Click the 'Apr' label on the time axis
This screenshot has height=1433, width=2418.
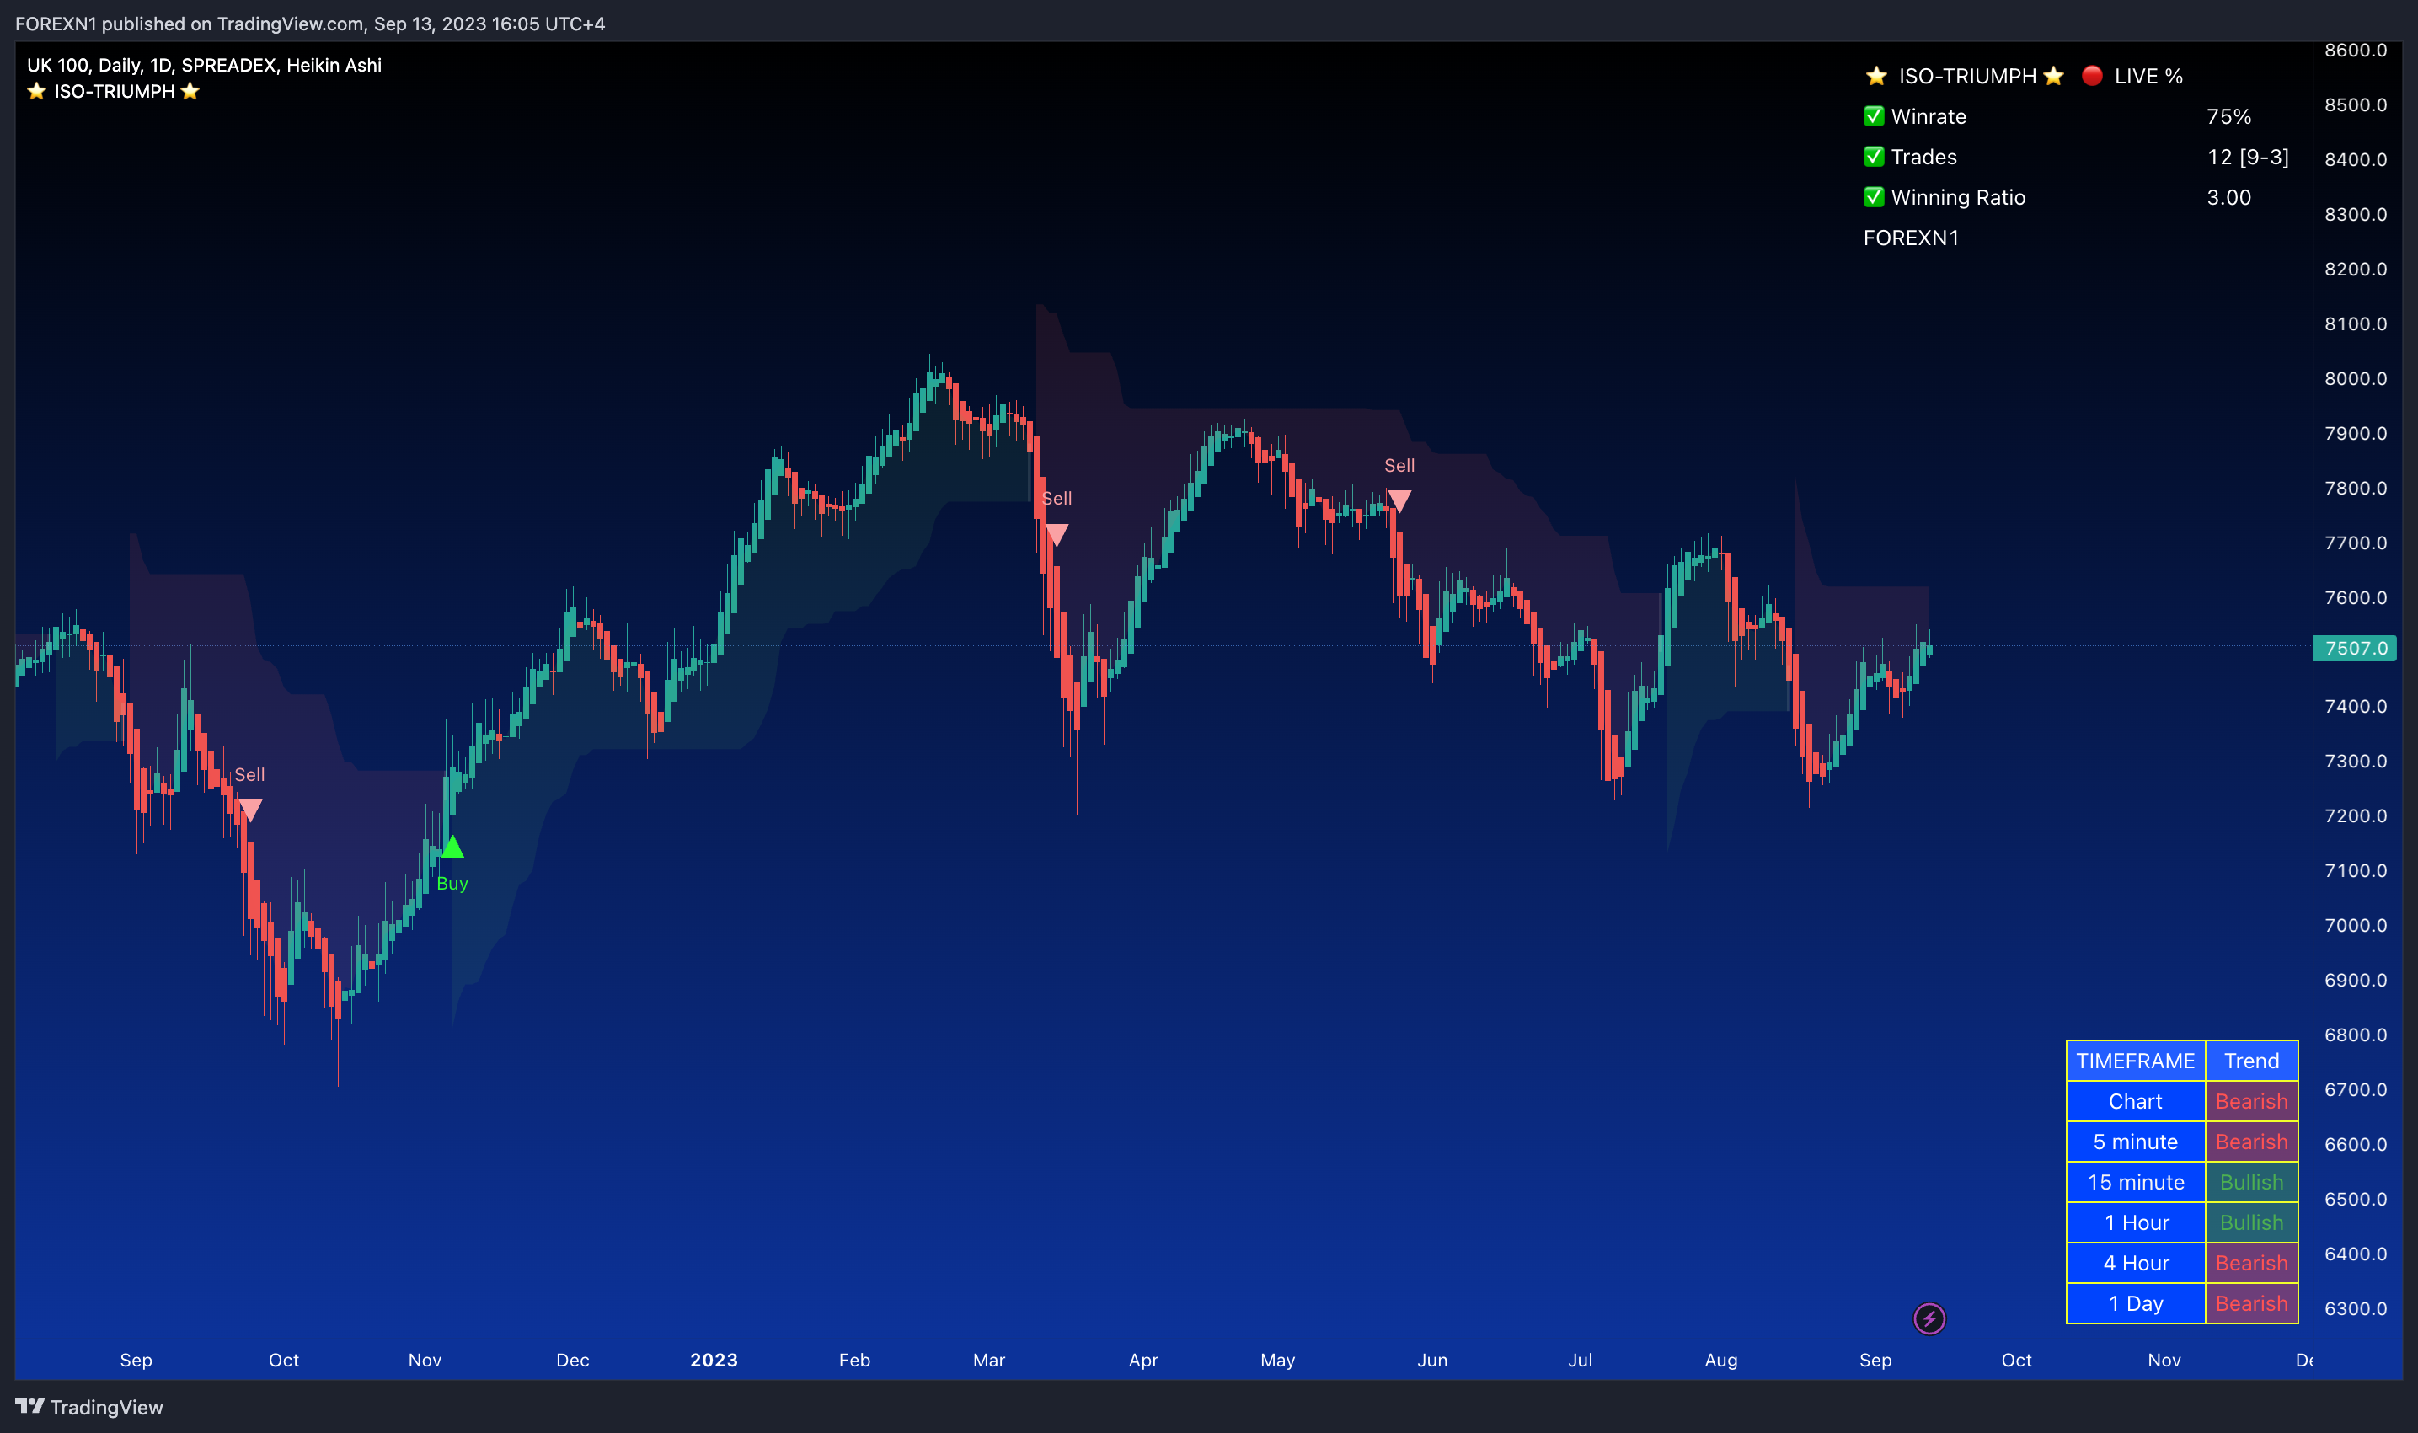point(1143,1360)
